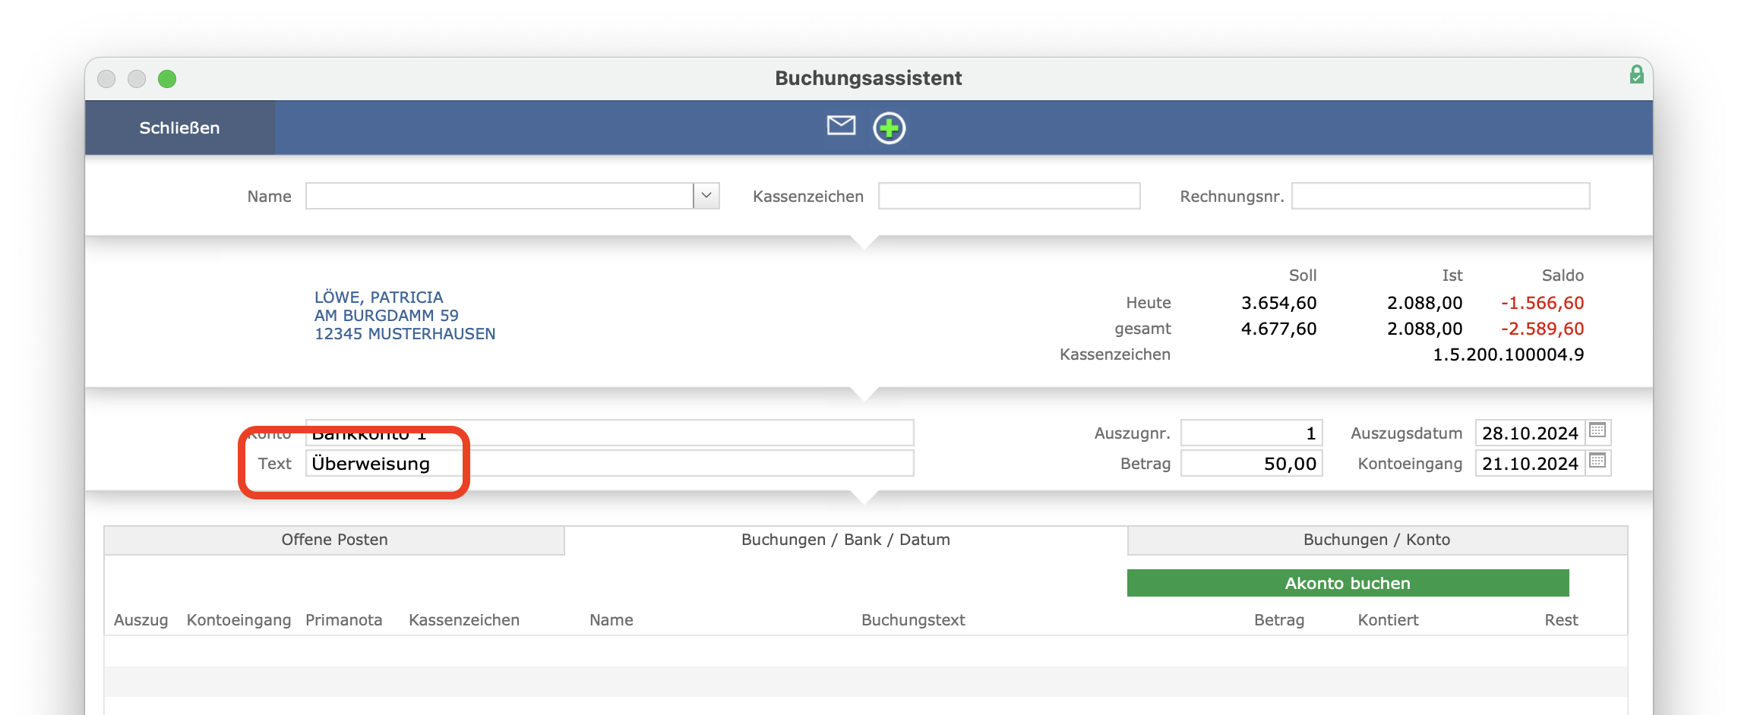Click the Kontiert column header
1738x715 pixels.
pos(1388,620)
